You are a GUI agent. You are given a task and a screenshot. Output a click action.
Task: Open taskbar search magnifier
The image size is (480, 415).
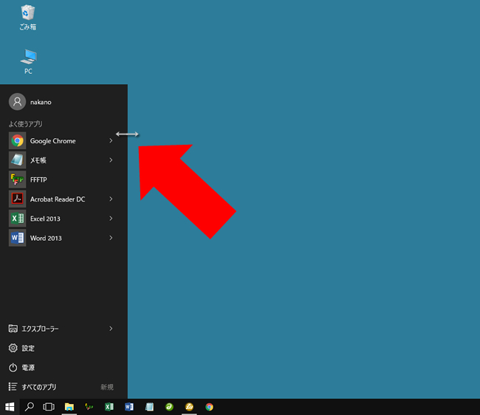tap(30, 407)
